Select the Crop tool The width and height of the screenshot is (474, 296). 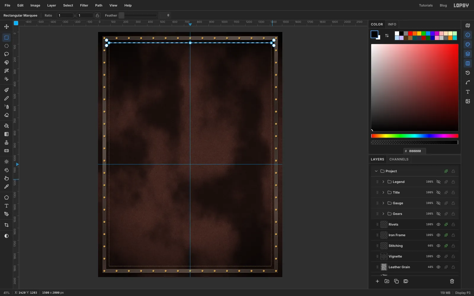point(6,225)
